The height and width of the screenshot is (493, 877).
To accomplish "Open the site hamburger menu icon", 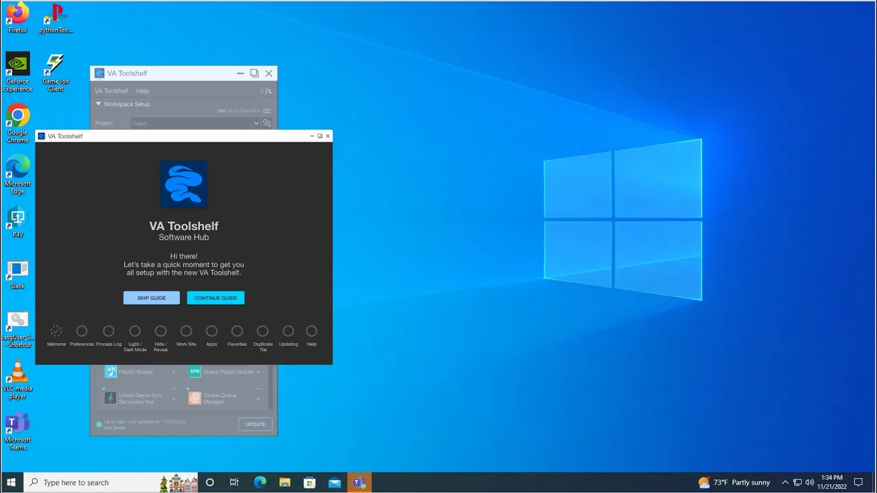I will pos(267,111).
